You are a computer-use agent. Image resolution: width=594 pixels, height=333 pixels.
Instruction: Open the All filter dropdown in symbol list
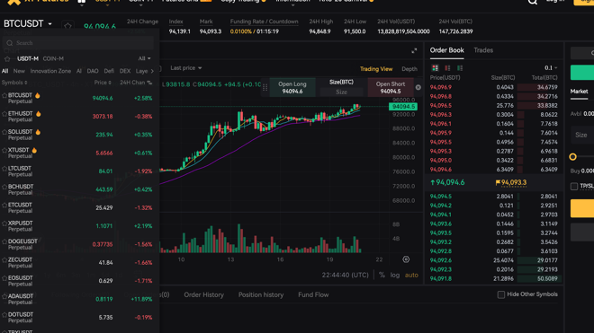[x=144, y=58]
